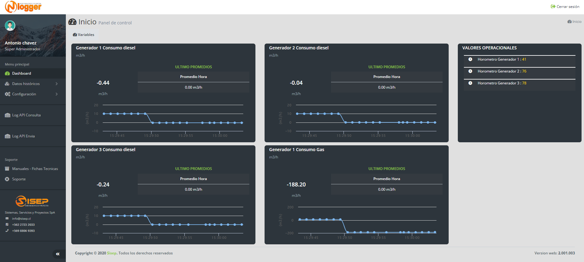Click Inicio breadcrumb link
584x262 pixels.
(575, 22)
